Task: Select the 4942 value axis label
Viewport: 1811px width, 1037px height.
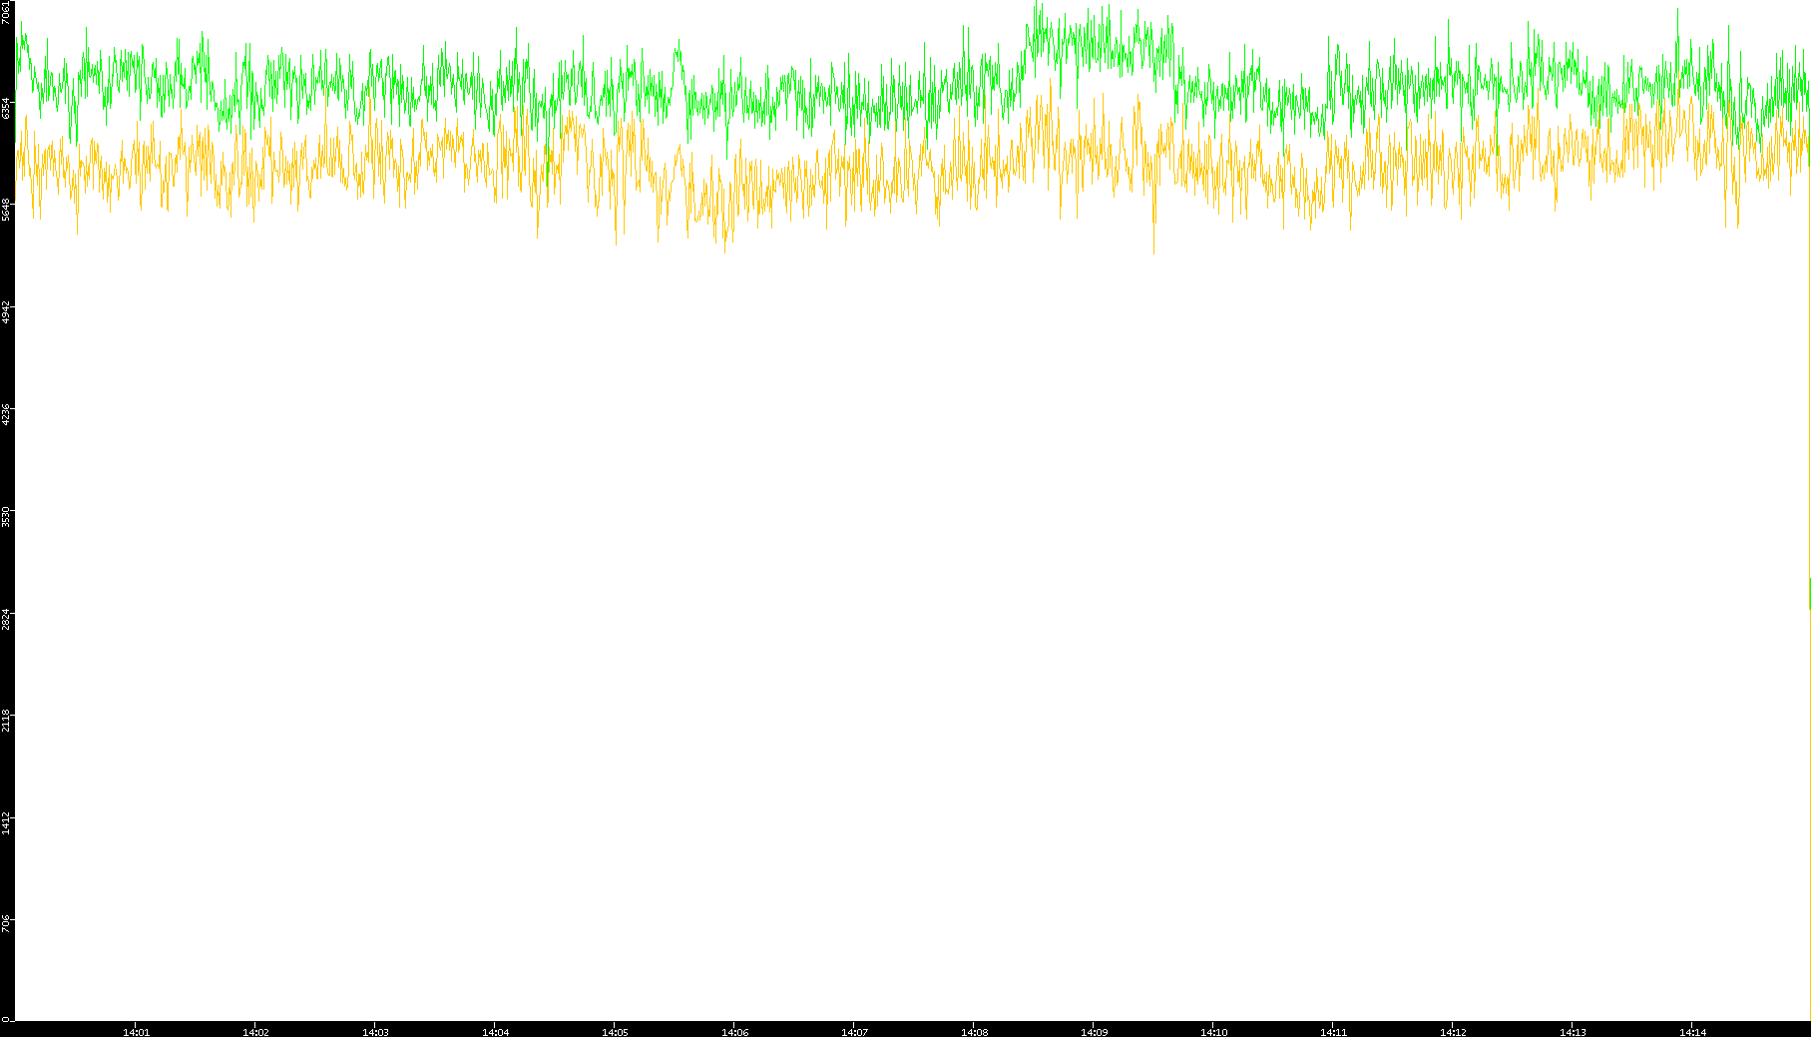Action: point(6,311)
